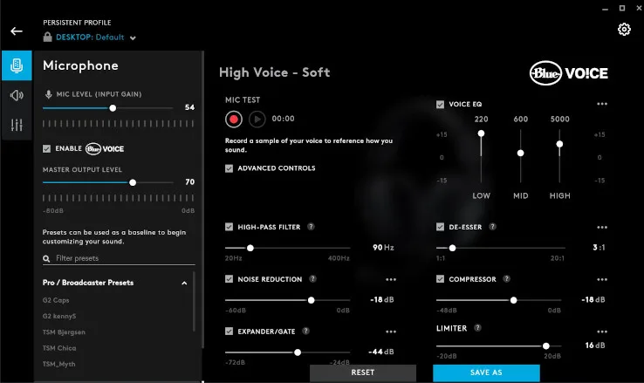The height and width of the screenshot is (383, 644).
Task: Open the settings gear icon
Action: pos(624,30)
